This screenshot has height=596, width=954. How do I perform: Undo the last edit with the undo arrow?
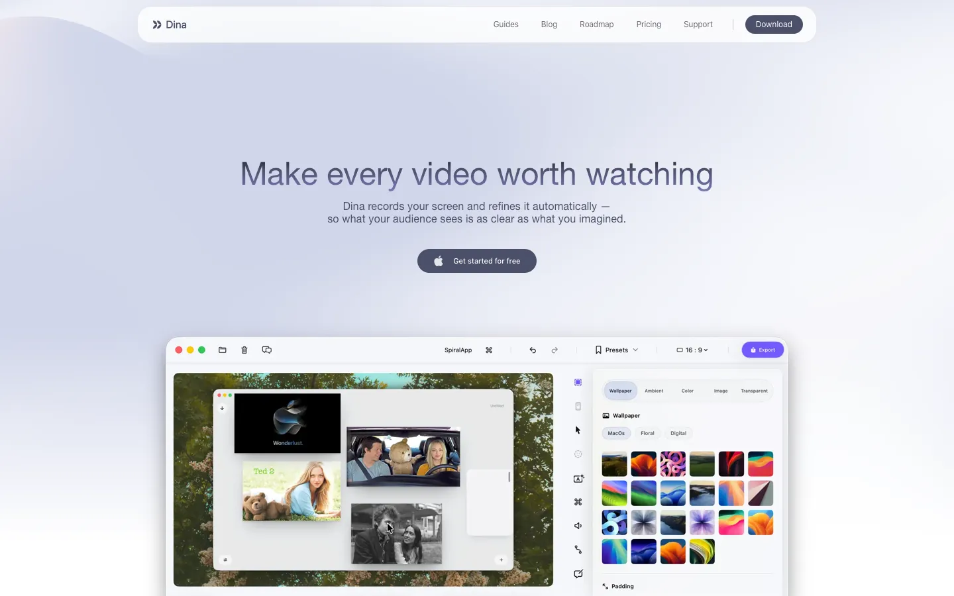pyautogui.click(x=533, y=350)
